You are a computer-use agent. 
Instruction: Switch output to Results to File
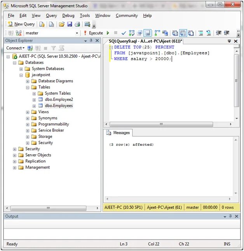191,33
